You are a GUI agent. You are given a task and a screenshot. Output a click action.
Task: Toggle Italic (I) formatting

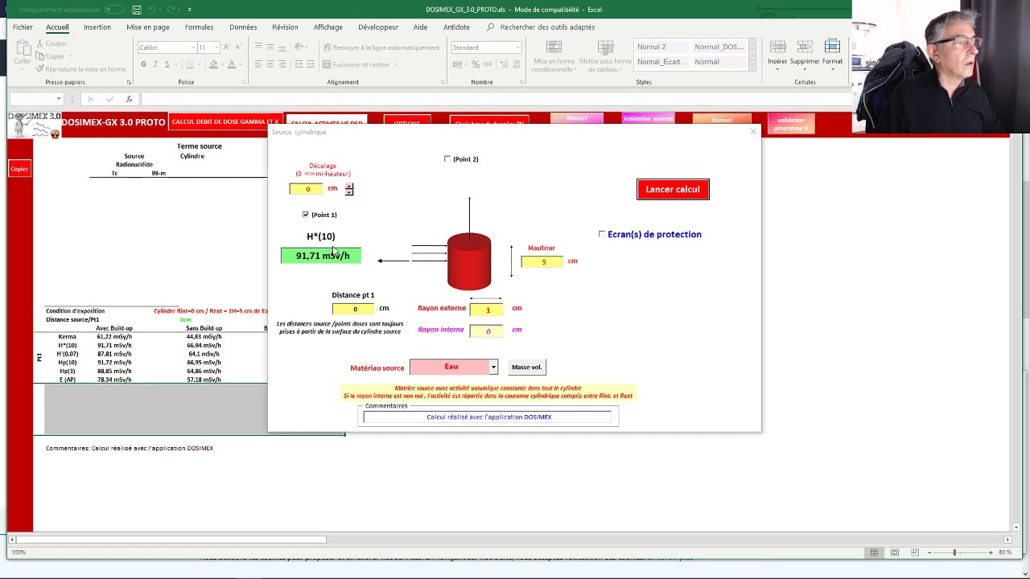(155, 64)
